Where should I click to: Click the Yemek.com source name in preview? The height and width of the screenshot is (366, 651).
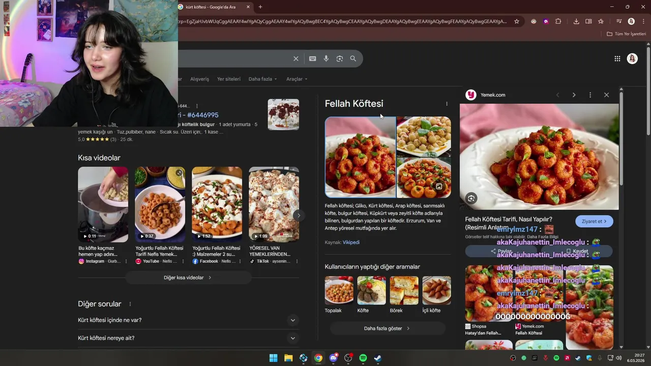(492, 95)
